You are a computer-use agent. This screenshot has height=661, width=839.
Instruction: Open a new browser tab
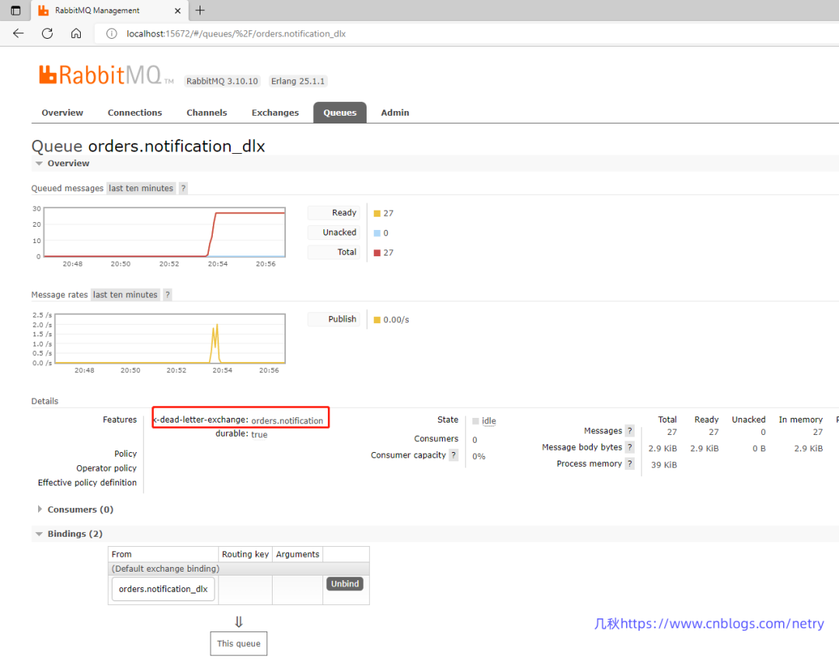point(200,10)
